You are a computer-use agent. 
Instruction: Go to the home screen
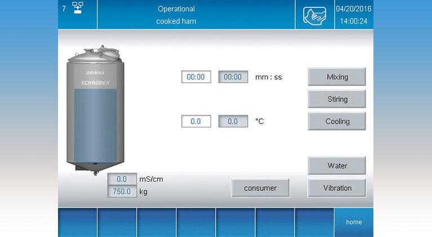354,222
